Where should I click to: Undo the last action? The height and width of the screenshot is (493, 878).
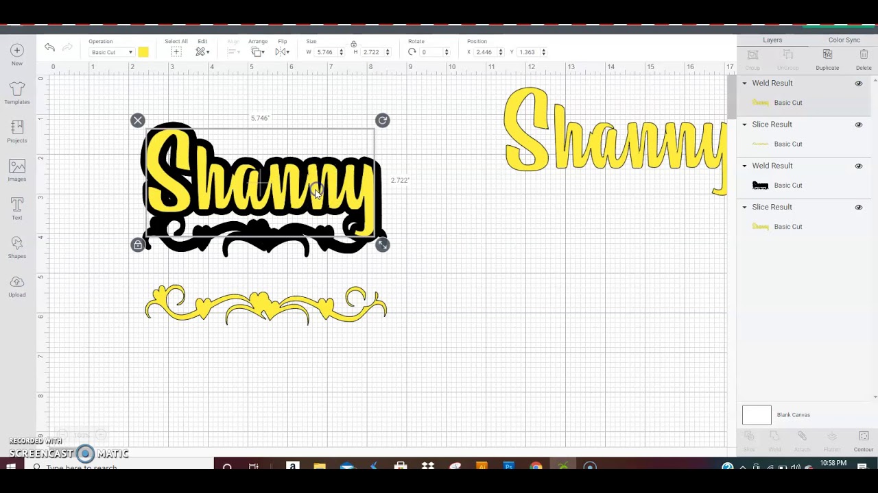click(49, 47)
